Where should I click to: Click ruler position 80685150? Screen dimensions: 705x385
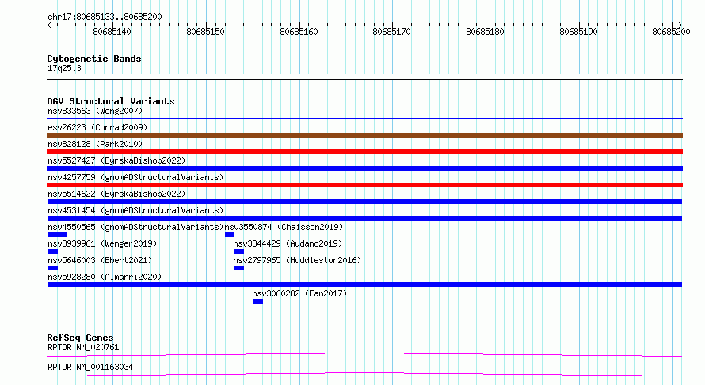205,32
